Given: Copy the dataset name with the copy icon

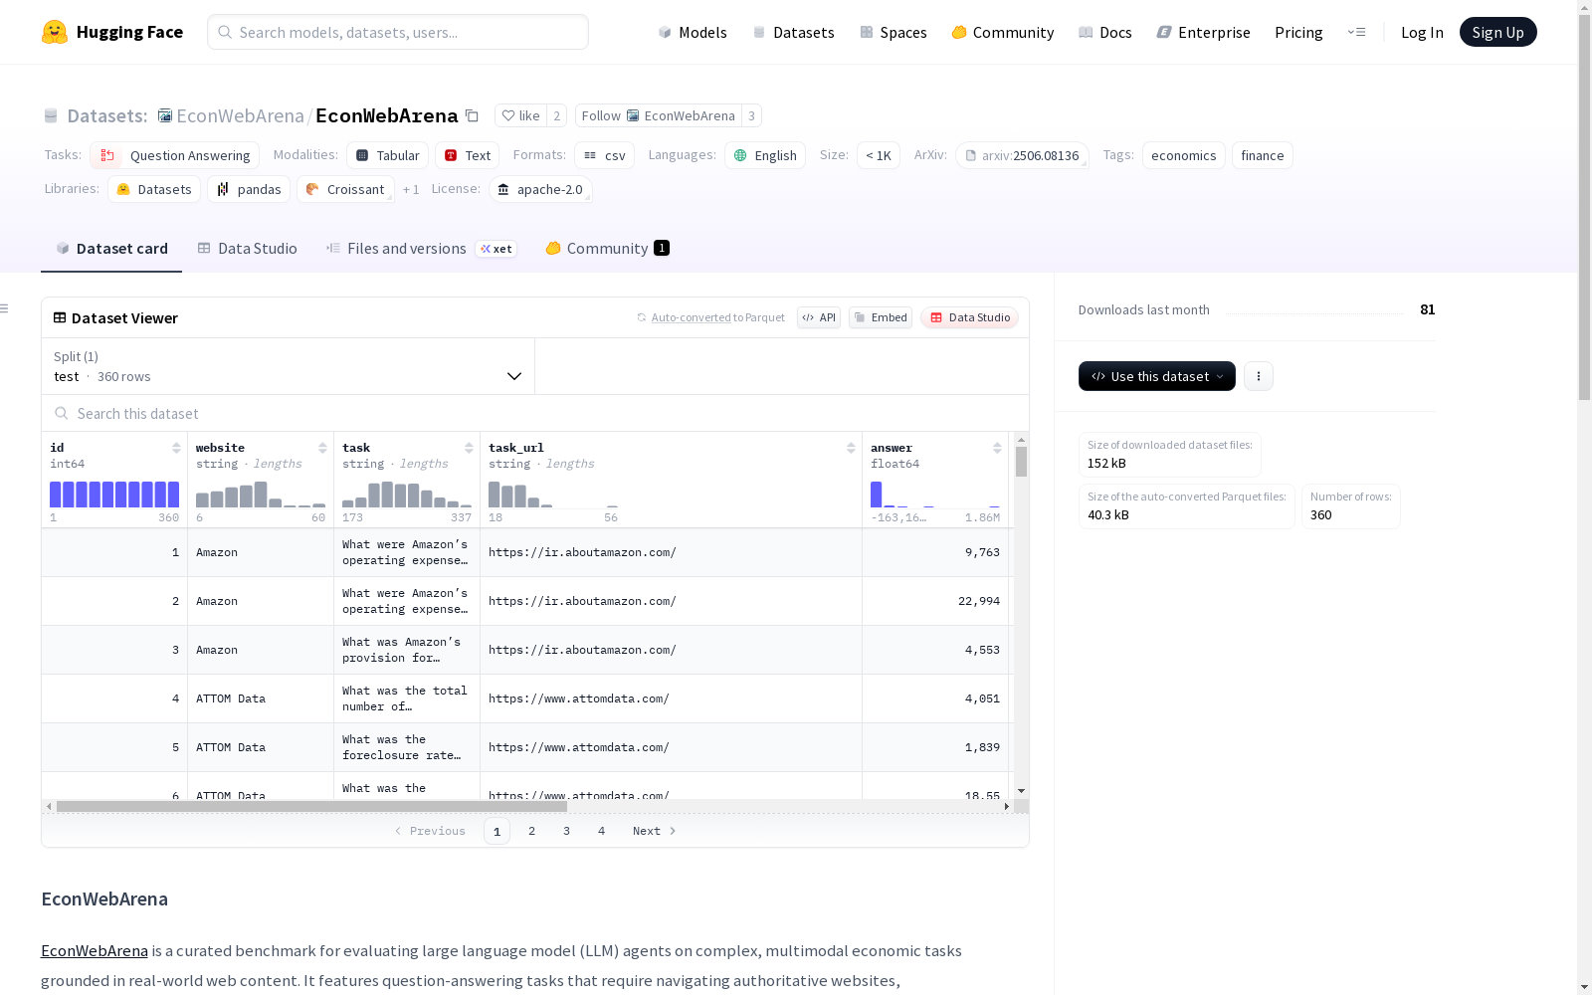Looking at the screenshot, I should click(x=473, y=116).
